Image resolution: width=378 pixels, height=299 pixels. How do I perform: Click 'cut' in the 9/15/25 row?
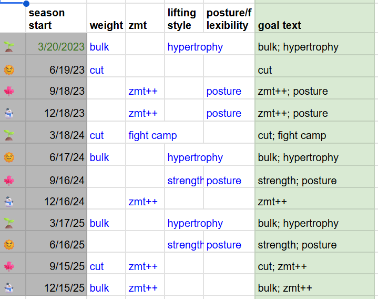click(97, 267)
